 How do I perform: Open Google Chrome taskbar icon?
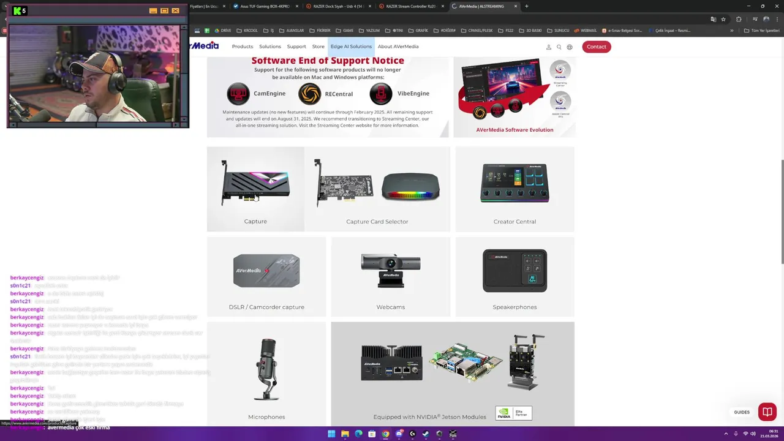385,434
